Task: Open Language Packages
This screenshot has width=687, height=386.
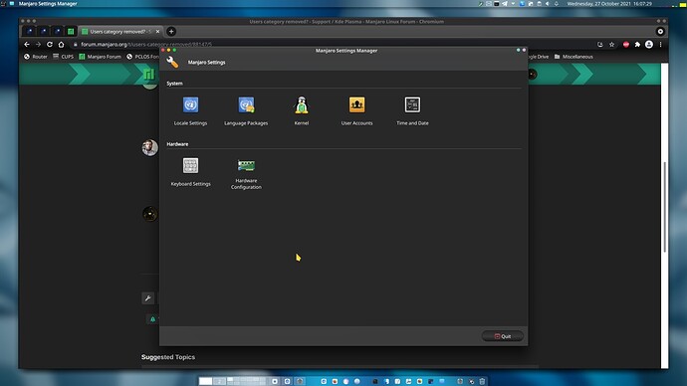Action: [246, 111]
